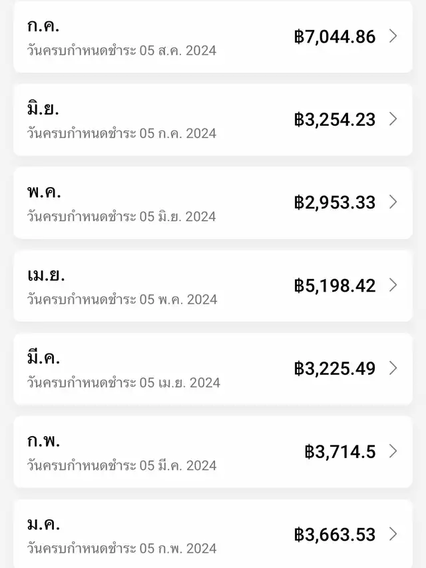Select due date 05 พ.ค. 2024

122,300
